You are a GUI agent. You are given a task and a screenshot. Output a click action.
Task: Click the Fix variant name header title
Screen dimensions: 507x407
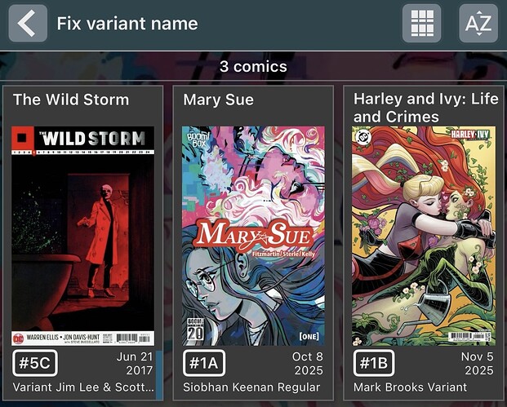pyautogui.click(x=127, y=24)
